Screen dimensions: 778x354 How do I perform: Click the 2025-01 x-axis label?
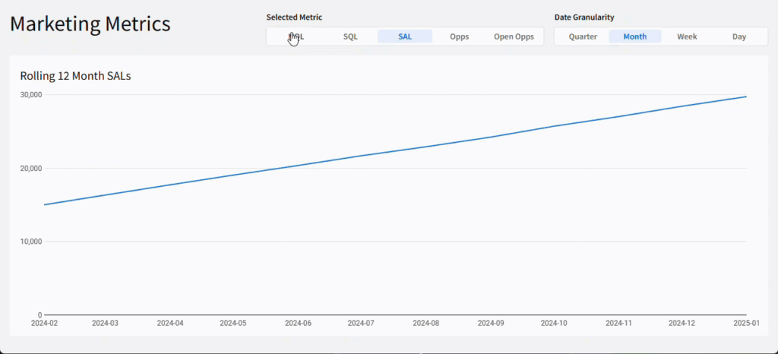[745, 323]
